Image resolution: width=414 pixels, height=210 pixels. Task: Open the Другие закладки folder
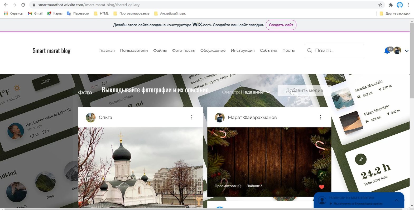[x=395, y=13]
